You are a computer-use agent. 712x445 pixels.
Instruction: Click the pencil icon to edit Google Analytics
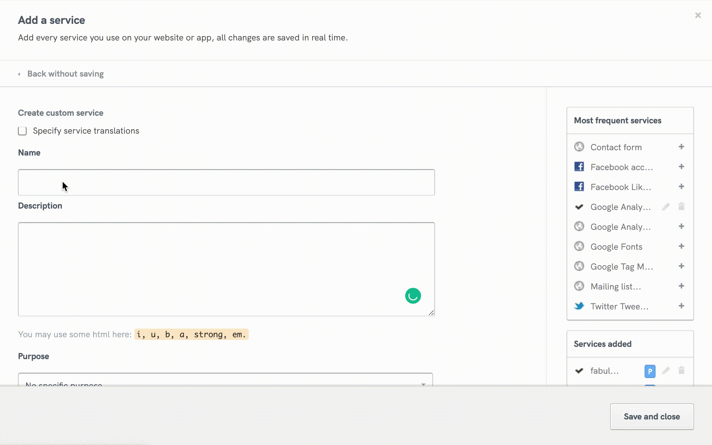point(666,207)
